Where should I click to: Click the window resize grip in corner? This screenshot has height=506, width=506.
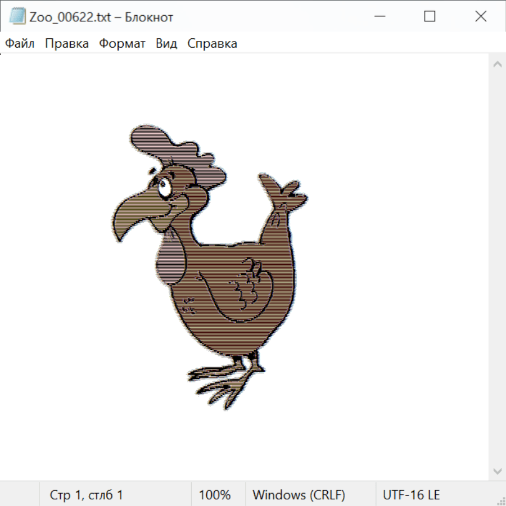tap(502, 502)
